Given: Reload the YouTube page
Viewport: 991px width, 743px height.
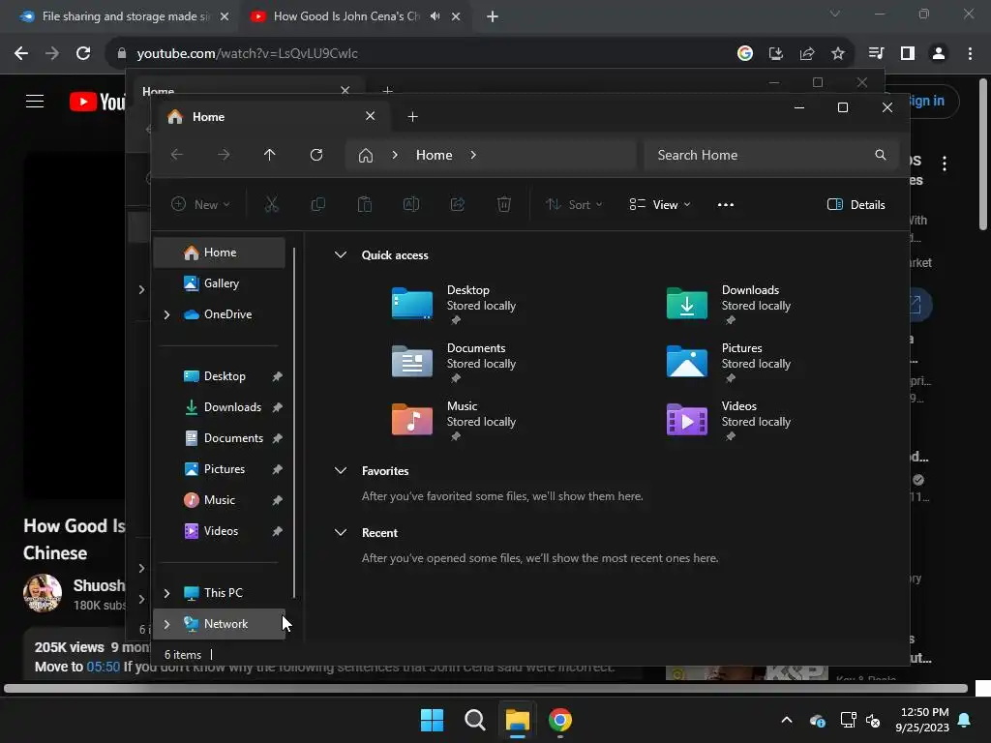Looking at the screenshot, I should pos(83,54).
